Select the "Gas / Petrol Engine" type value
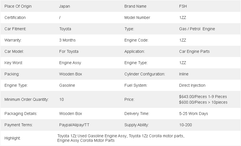The height and width of the screenshot is (146, 241). coord(197,29)
